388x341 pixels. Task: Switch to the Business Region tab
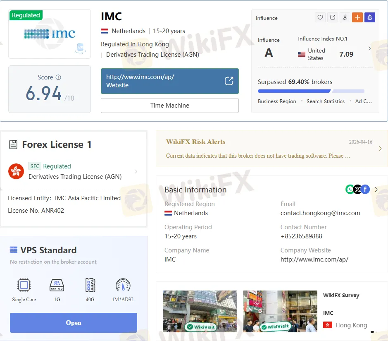tap(277, 101)
